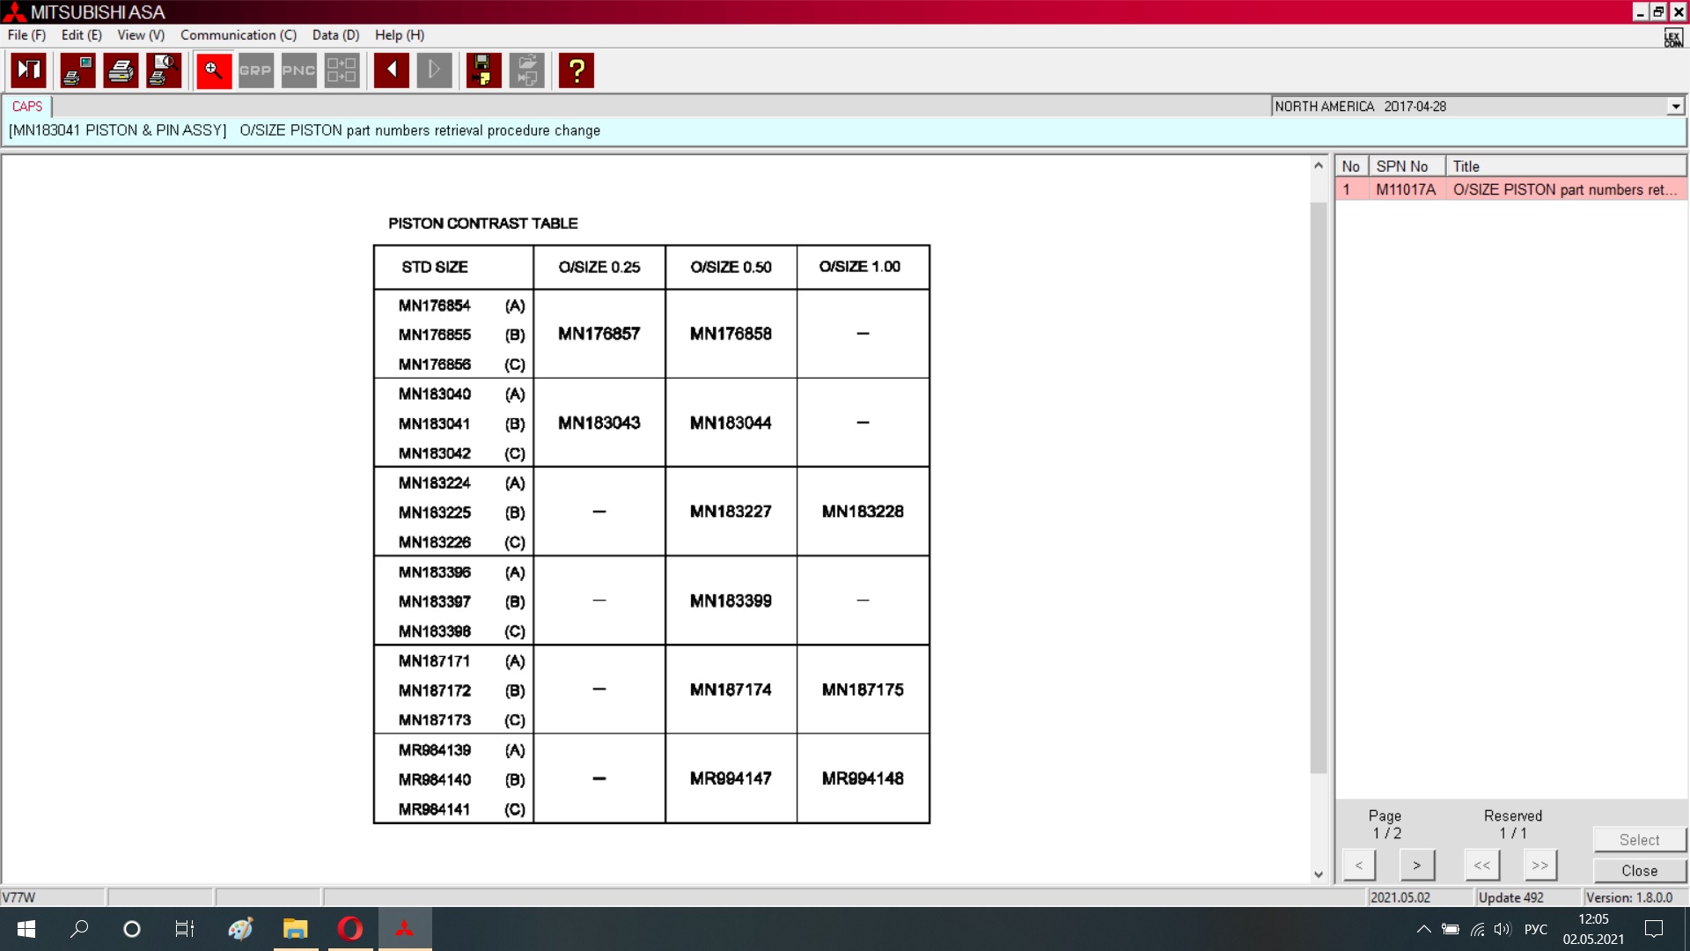Image resolution: width=1690 pixels, height=951 pixels.
Task: Toggle the red zoom magnifier tool
Action: 213,70
